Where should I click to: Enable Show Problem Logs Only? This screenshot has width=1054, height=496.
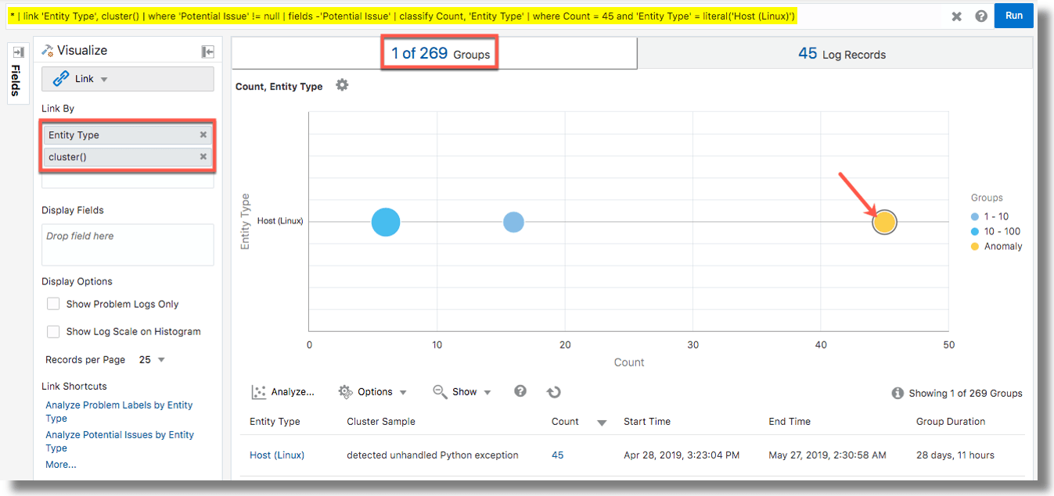53,304
